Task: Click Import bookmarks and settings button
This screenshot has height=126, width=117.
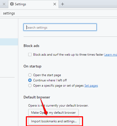Action: [54, 121]
